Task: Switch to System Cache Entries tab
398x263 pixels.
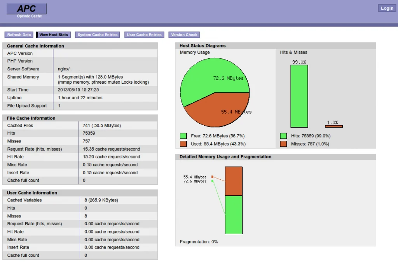Action: pos(97,35)
